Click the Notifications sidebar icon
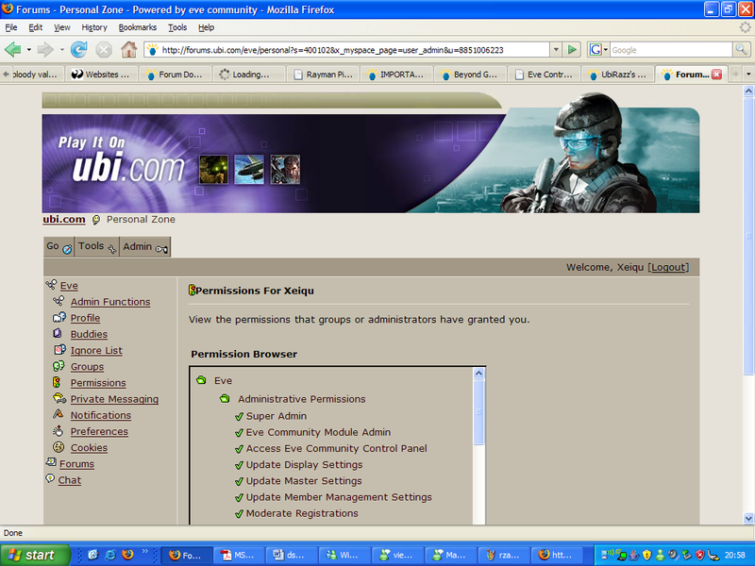The image size is (755, 566). tap(58, 414)
